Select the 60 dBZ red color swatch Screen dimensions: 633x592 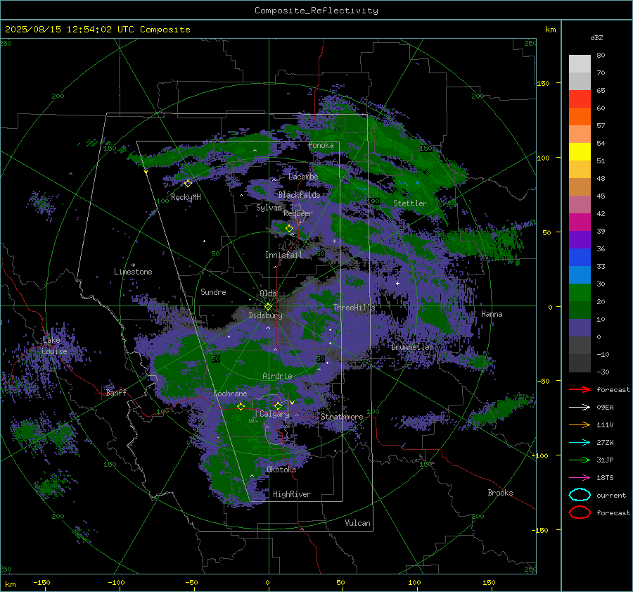point(580,99)
